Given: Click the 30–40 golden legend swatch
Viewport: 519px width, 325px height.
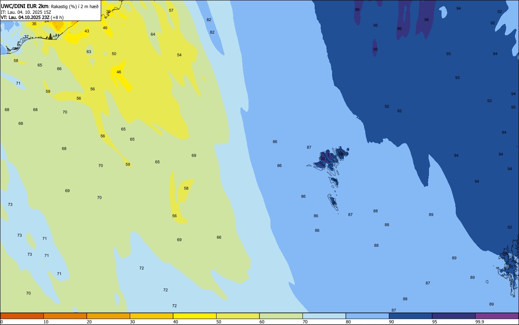Looking at the screenshot, I should (151, 316).
